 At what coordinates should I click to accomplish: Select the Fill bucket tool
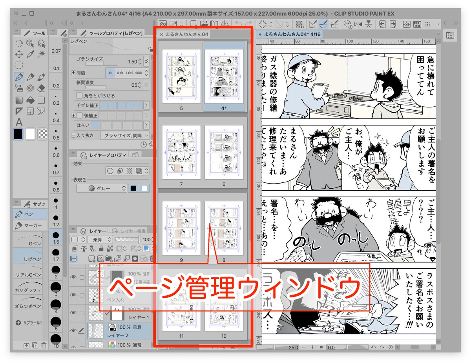click(x=30, y=100)
